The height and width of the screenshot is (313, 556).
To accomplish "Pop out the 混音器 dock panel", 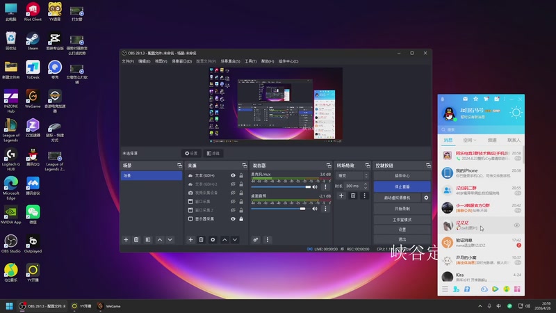I will coord(329,166).
